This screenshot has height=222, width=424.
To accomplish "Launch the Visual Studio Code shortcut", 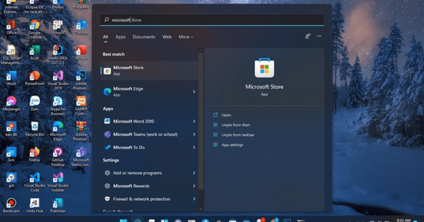I will pyautogui.click(x=34, y=182).
